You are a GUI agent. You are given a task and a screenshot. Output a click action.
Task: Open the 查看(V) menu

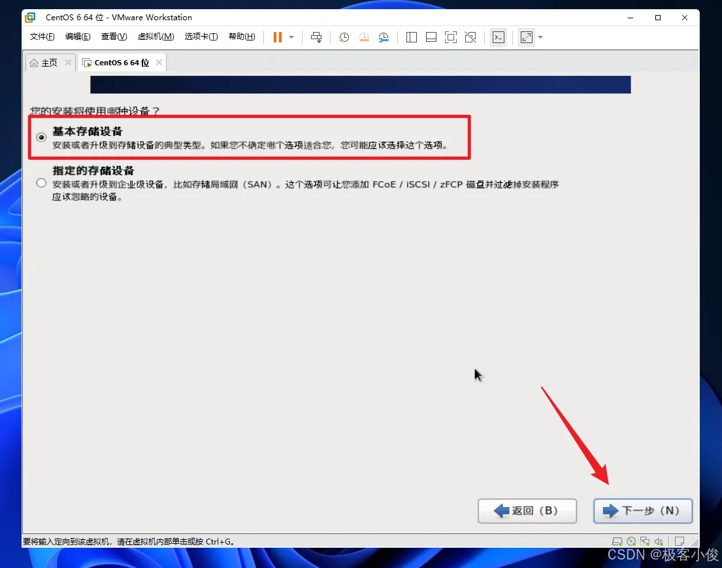point(114,37)
